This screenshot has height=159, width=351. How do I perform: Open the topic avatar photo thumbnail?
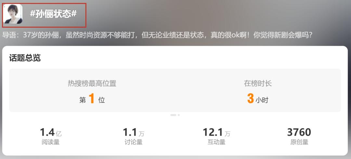click(x=13, y=14)
